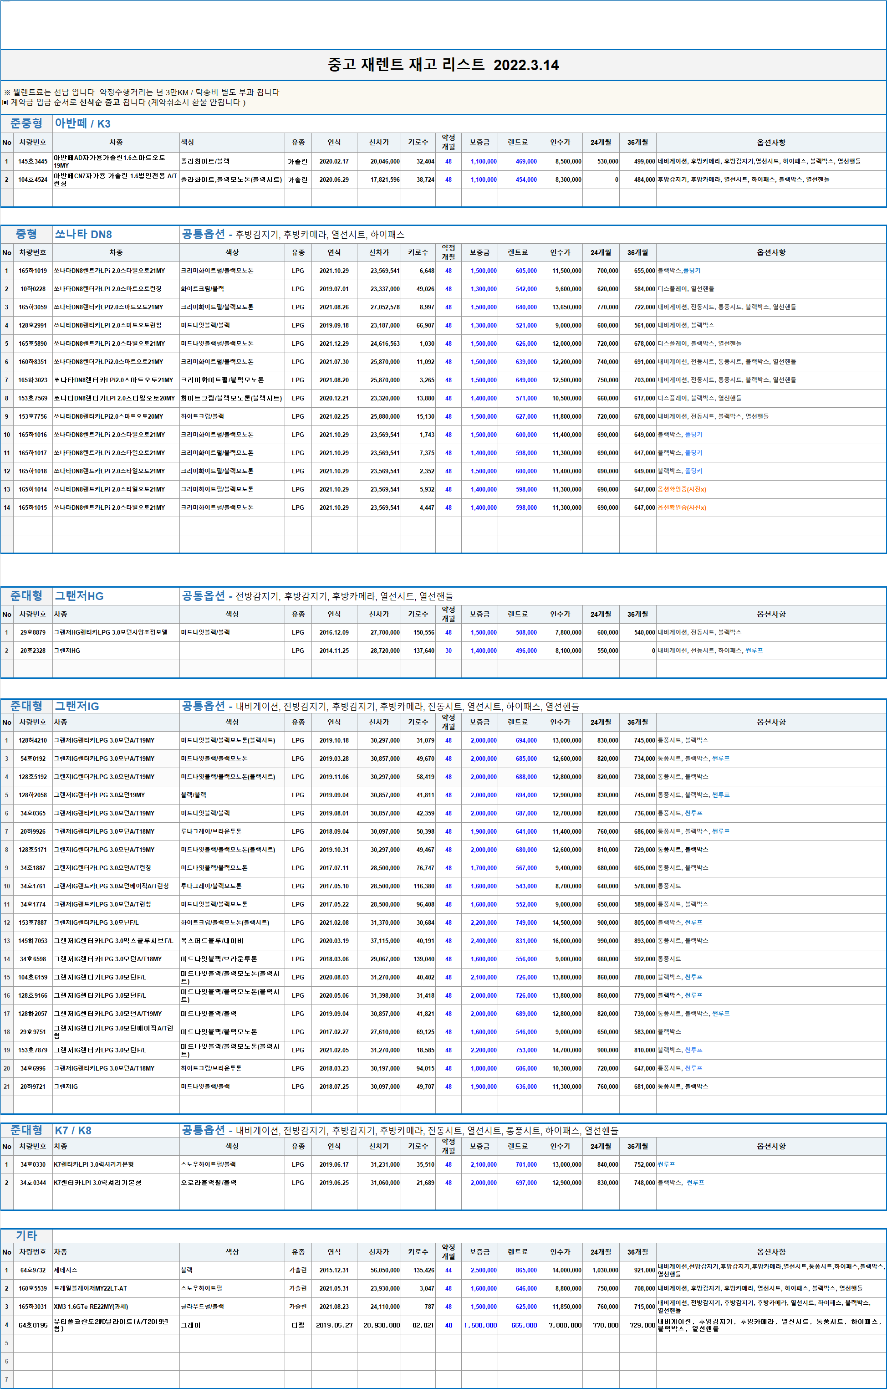Select rent fee 865,000 for 제네시스

[x=525, y=1270]
